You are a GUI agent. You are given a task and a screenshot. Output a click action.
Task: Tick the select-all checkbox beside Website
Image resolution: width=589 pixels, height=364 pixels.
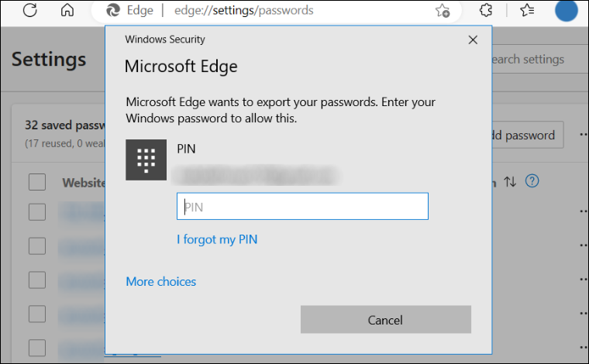click(37, 182)
